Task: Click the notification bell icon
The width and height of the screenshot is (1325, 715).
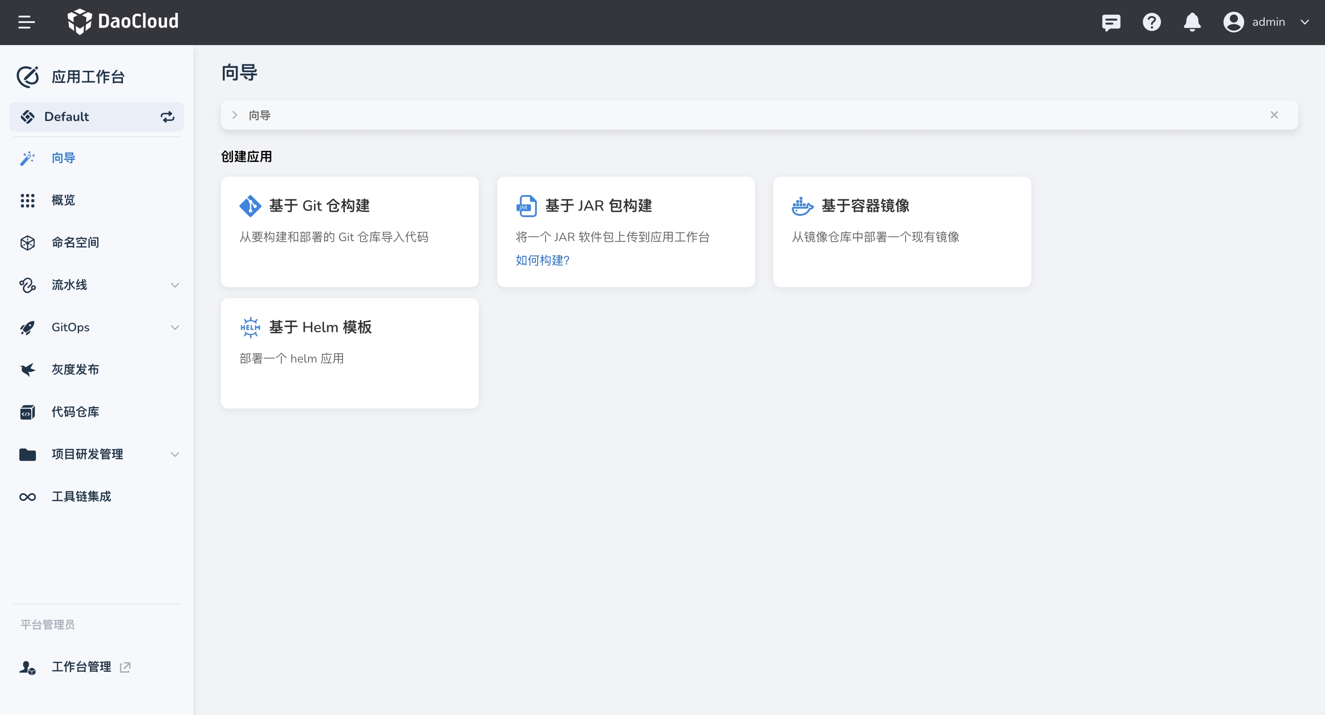Action: pyautogui.click(x=1192, y=22)
